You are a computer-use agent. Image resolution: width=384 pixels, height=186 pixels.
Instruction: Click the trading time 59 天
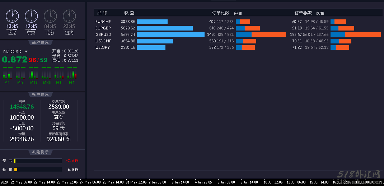59,128
